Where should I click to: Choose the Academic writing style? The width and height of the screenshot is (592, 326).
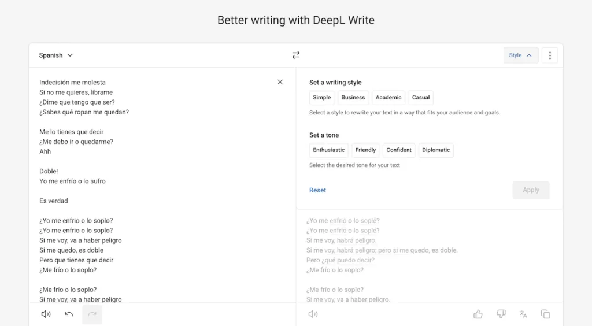(388, 97)
